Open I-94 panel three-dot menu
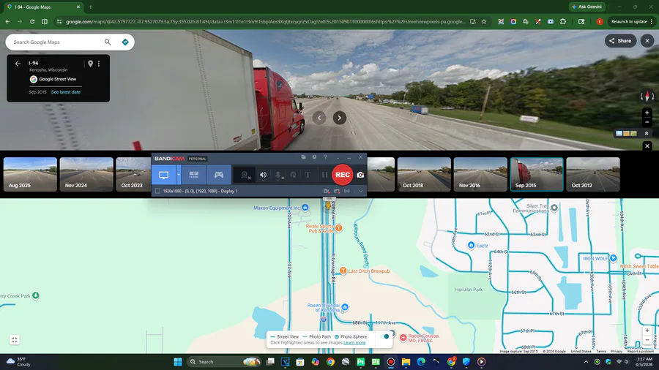Viewport: 659px width, 370px height. coord(99,64)
